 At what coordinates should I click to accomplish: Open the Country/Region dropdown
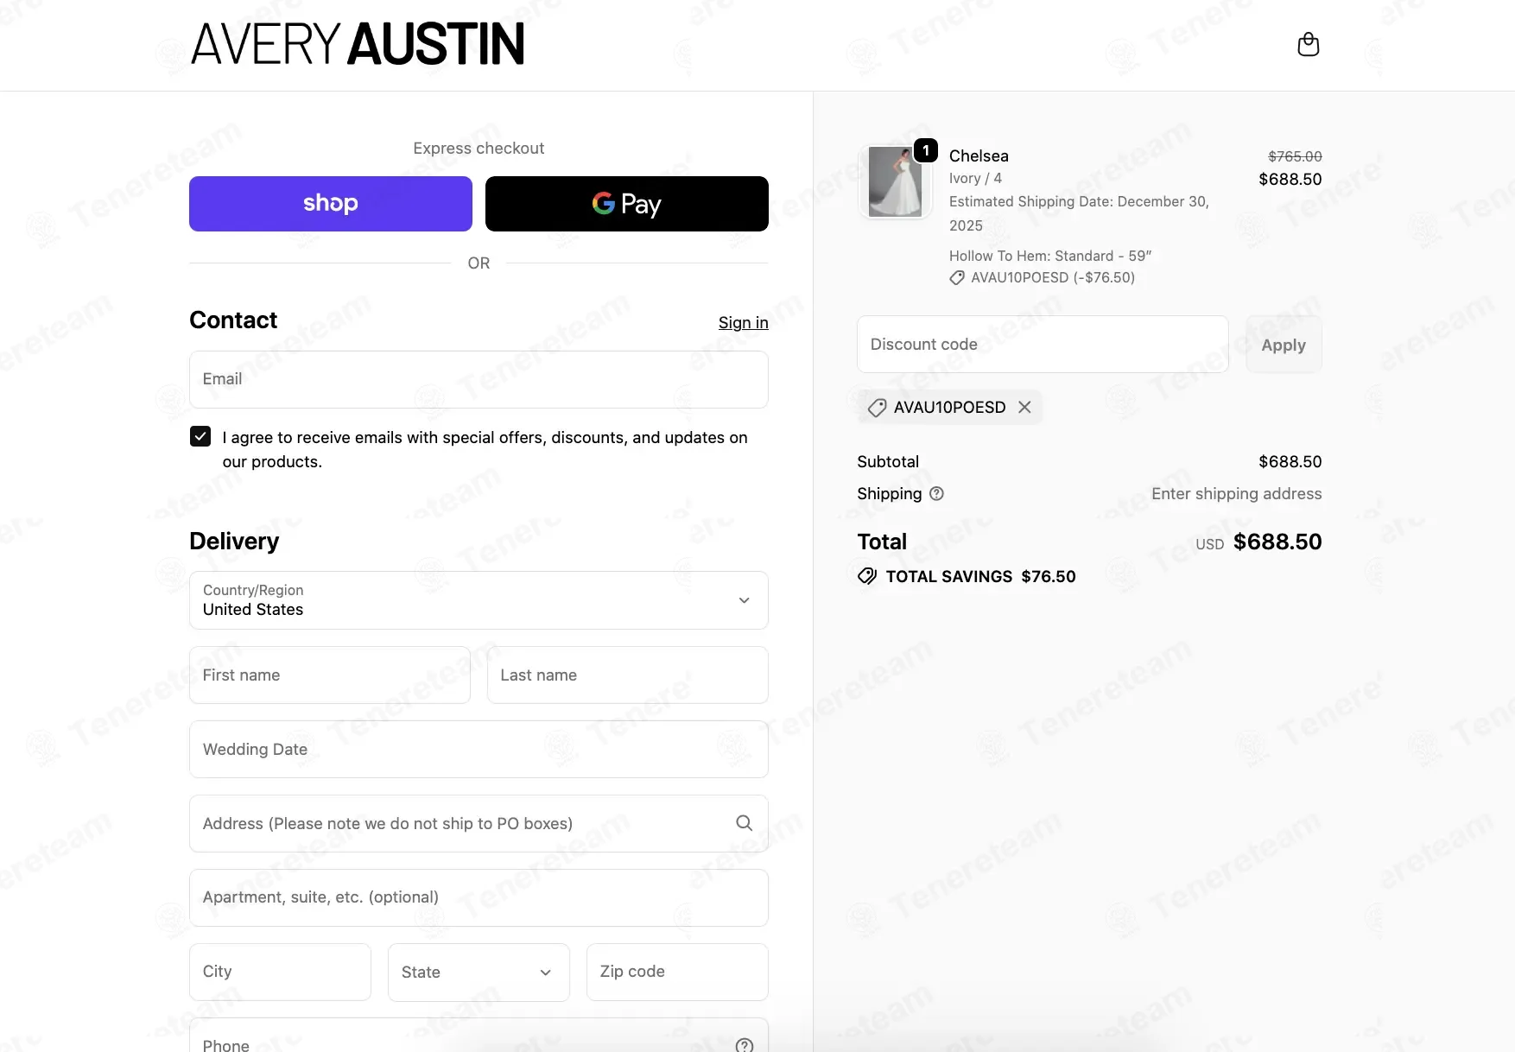tap(479, 600)
